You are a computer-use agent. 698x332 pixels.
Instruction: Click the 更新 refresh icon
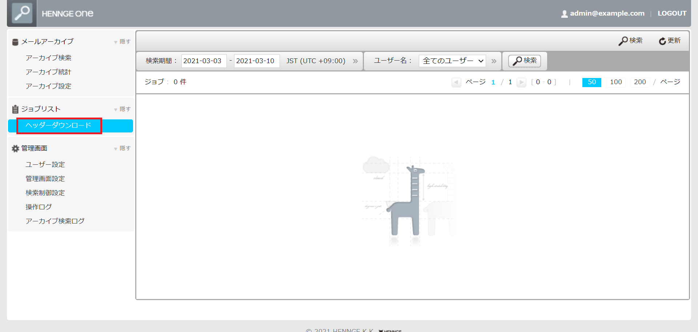tap(662, 41)
